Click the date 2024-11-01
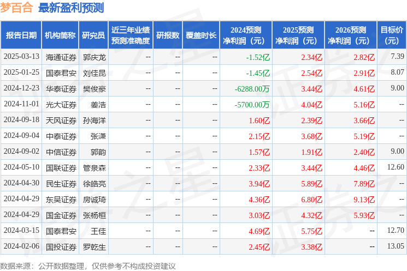This screenshot has width=407, height=271. click(21, 104)
